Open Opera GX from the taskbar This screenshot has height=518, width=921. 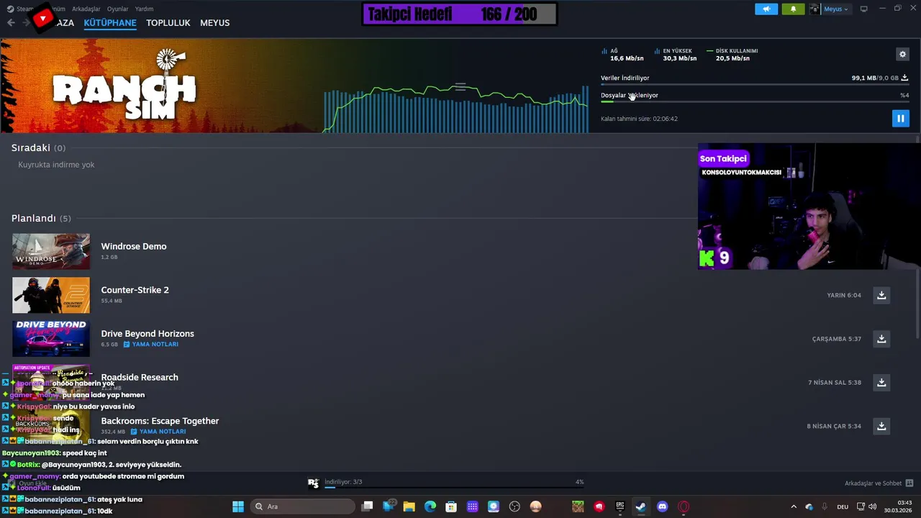click(684, 506)
